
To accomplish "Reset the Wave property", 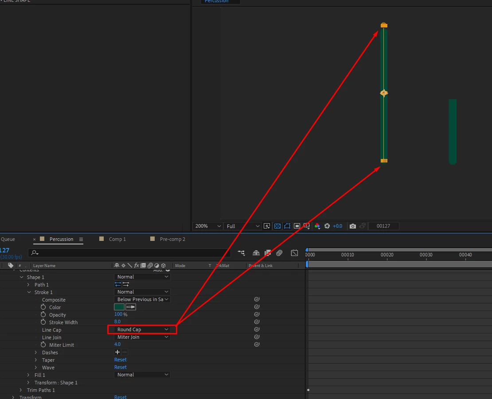I will click(120, 367).
